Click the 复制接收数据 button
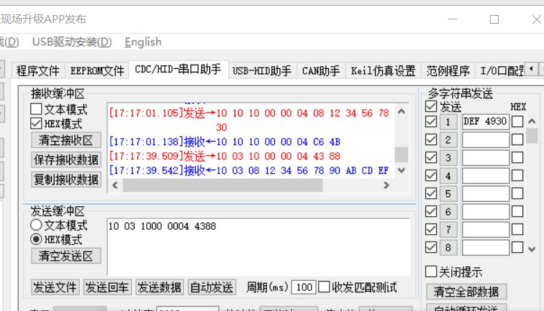 pos(66,180)
